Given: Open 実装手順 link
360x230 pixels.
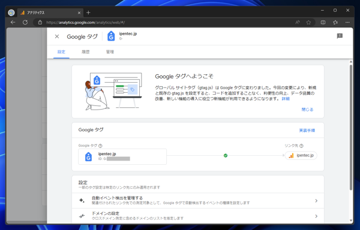Looking at the screenshot, I should tap(307, 131).
